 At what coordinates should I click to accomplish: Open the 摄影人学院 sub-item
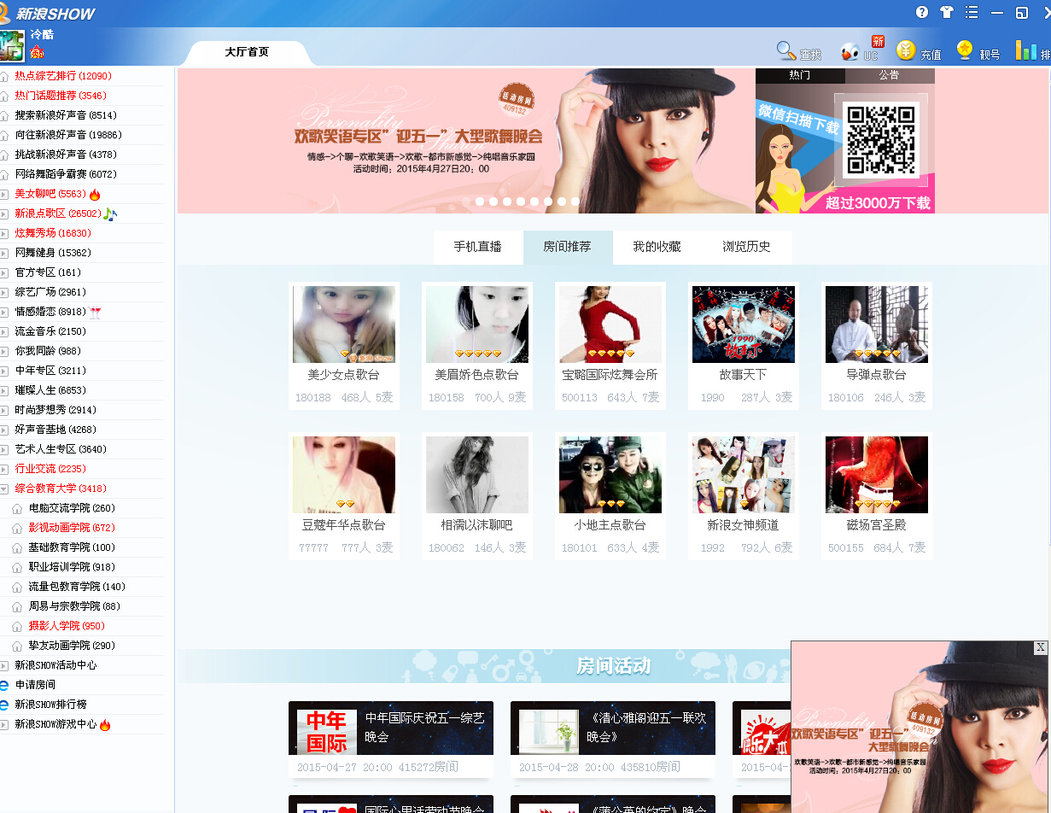[x=66, y=626]
